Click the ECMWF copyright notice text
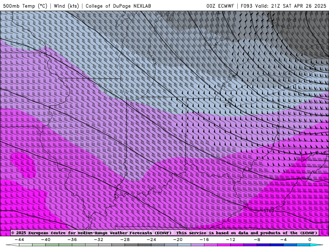Image resolution: width=329 pixels, height=247 pixels. coord(164,233)
